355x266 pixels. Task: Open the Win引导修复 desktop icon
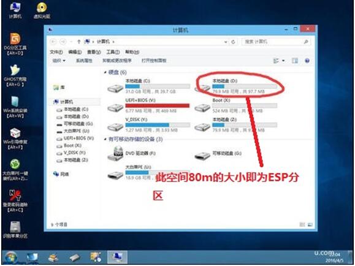click(x=15, y=139)
